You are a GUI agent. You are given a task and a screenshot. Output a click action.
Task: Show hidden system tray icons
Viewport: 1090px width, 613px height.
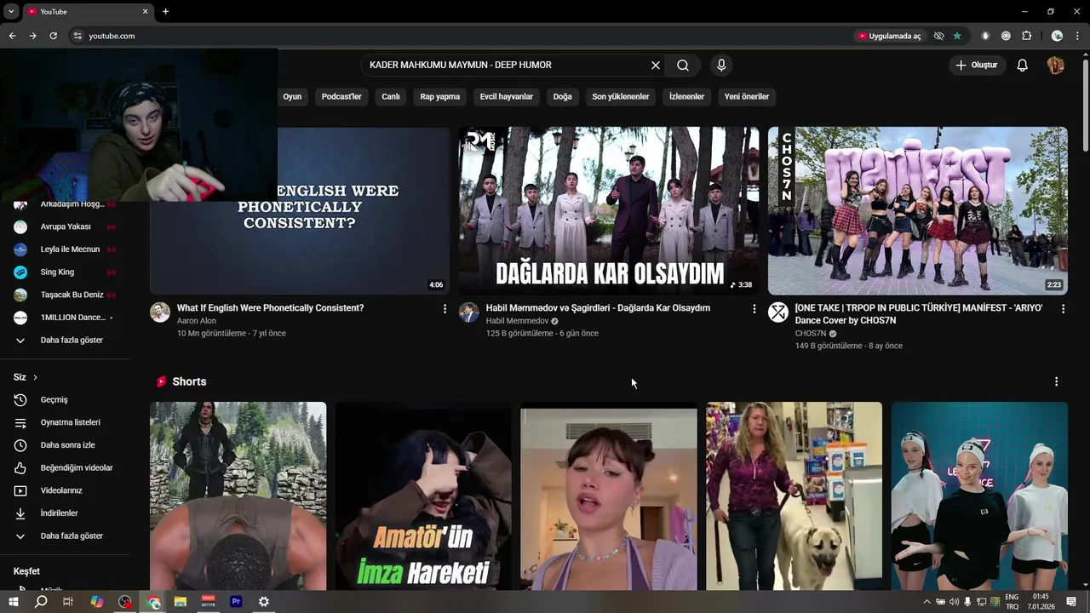pyautogui.click(x=927, y=602)
